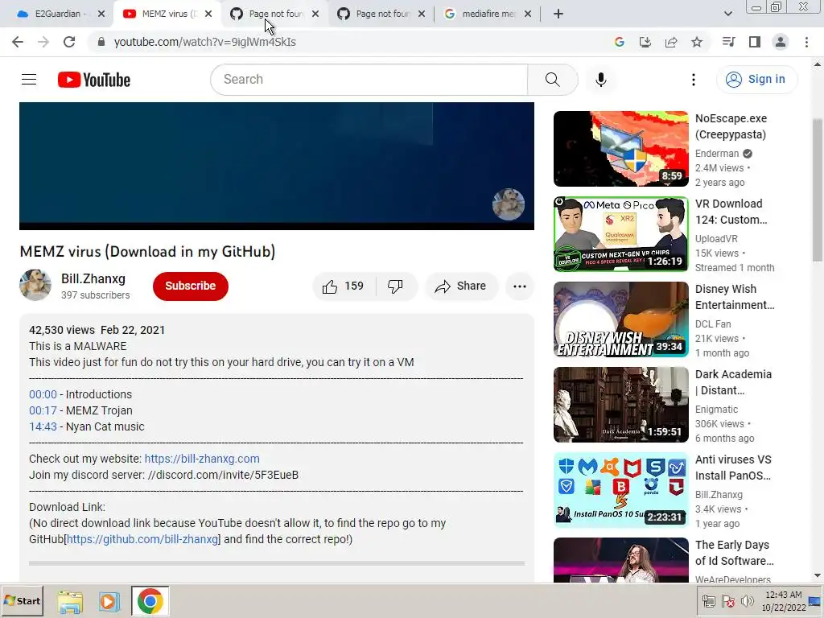824x618 pixels.
Task: Jump to 14:43 Nyan Cat music timestamp
Action: (x=43, y=426)
